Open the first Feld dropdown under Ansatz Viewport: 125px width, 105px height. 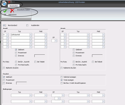pyautogui.click(x=103, y=35)
